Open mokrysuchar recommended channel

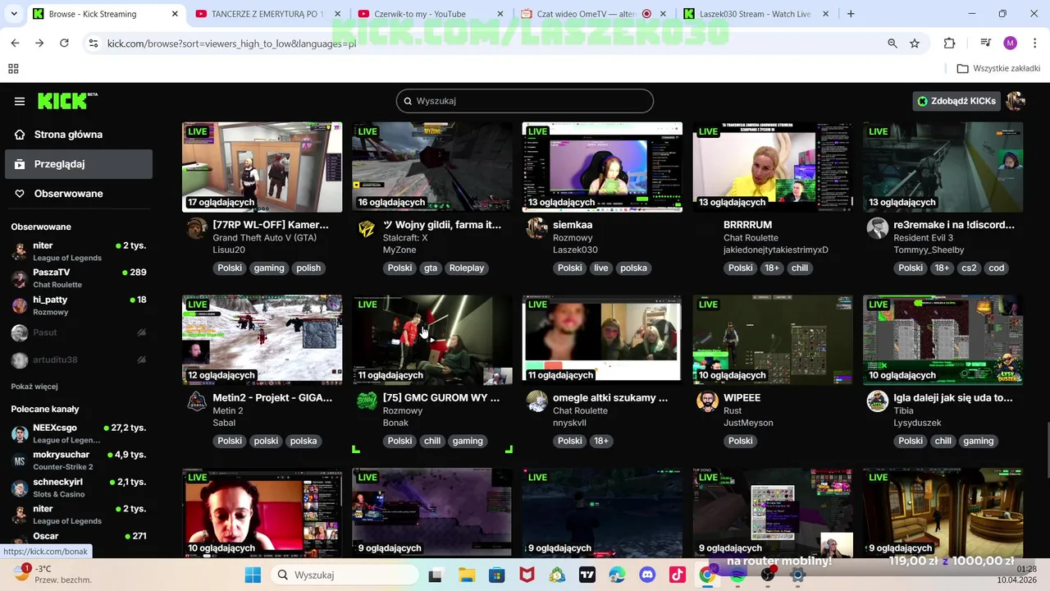[78, 460]
